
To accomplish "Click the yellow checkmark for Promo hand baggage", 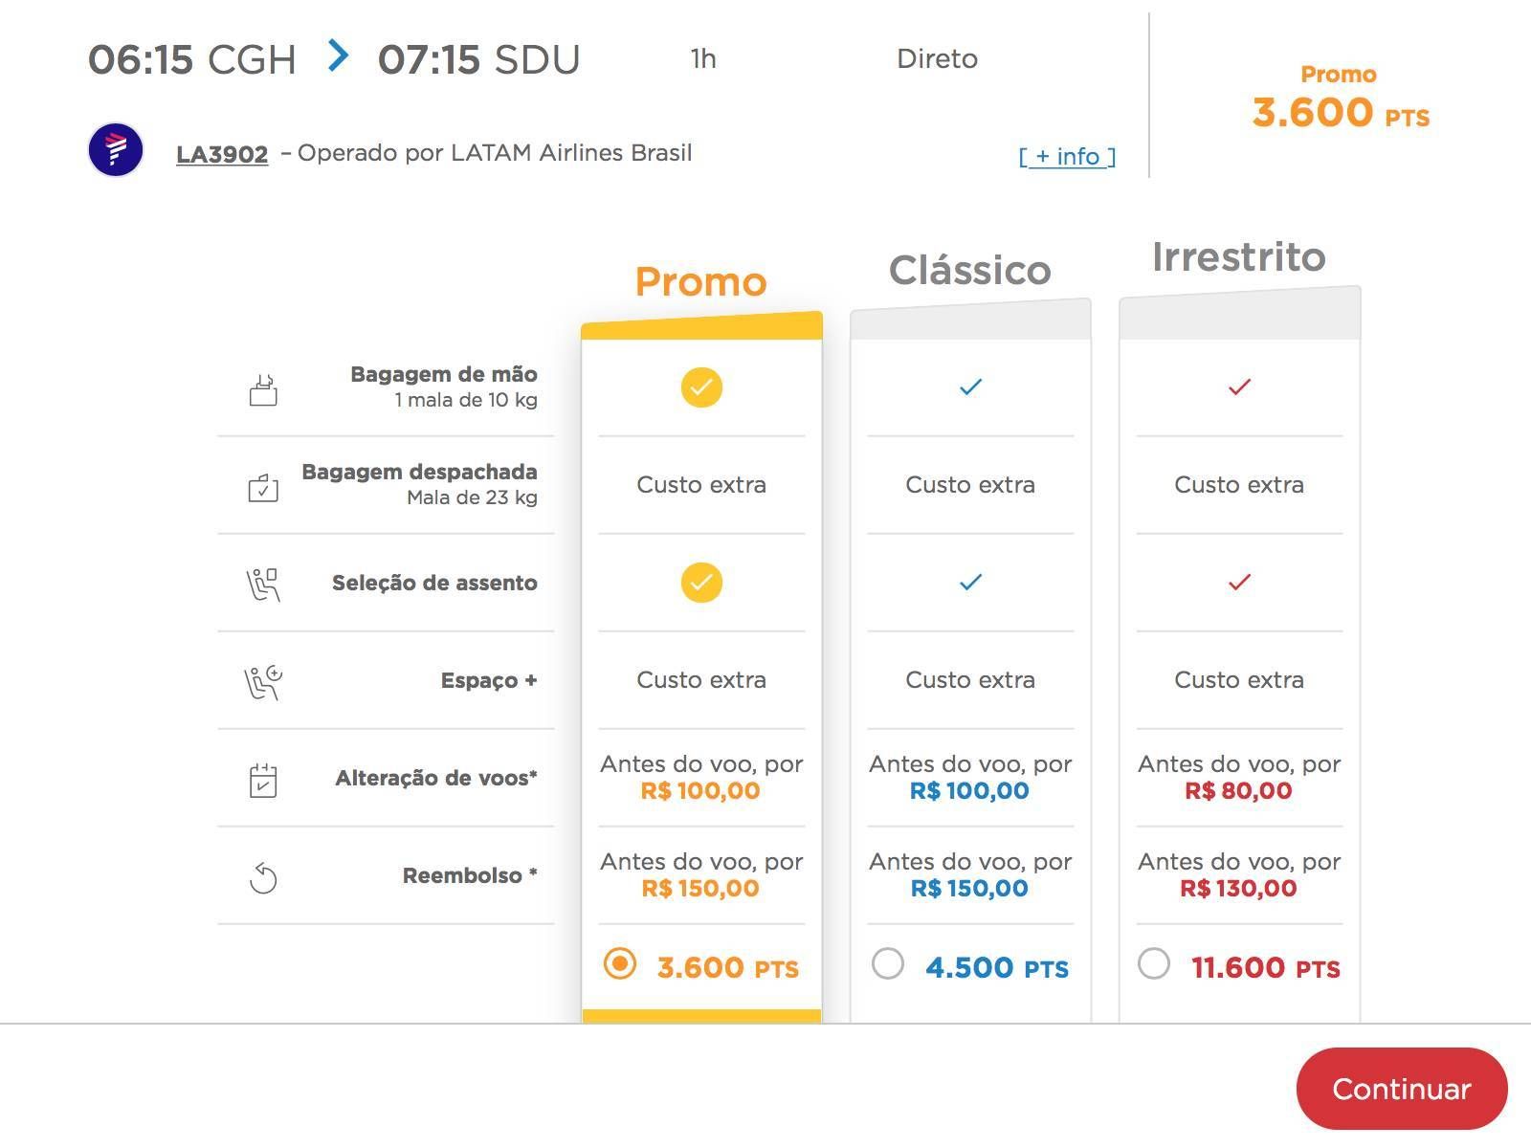I will (x=701, y=387).
